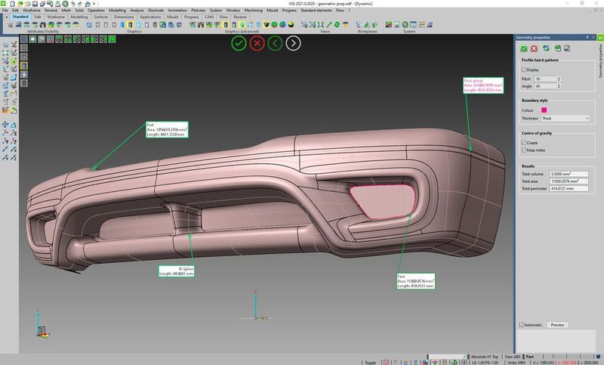Image resolution: width=604 pixels, height=365 pixels.
Task: Switch to the Surfaces ribbon tab
Action: 100,16
